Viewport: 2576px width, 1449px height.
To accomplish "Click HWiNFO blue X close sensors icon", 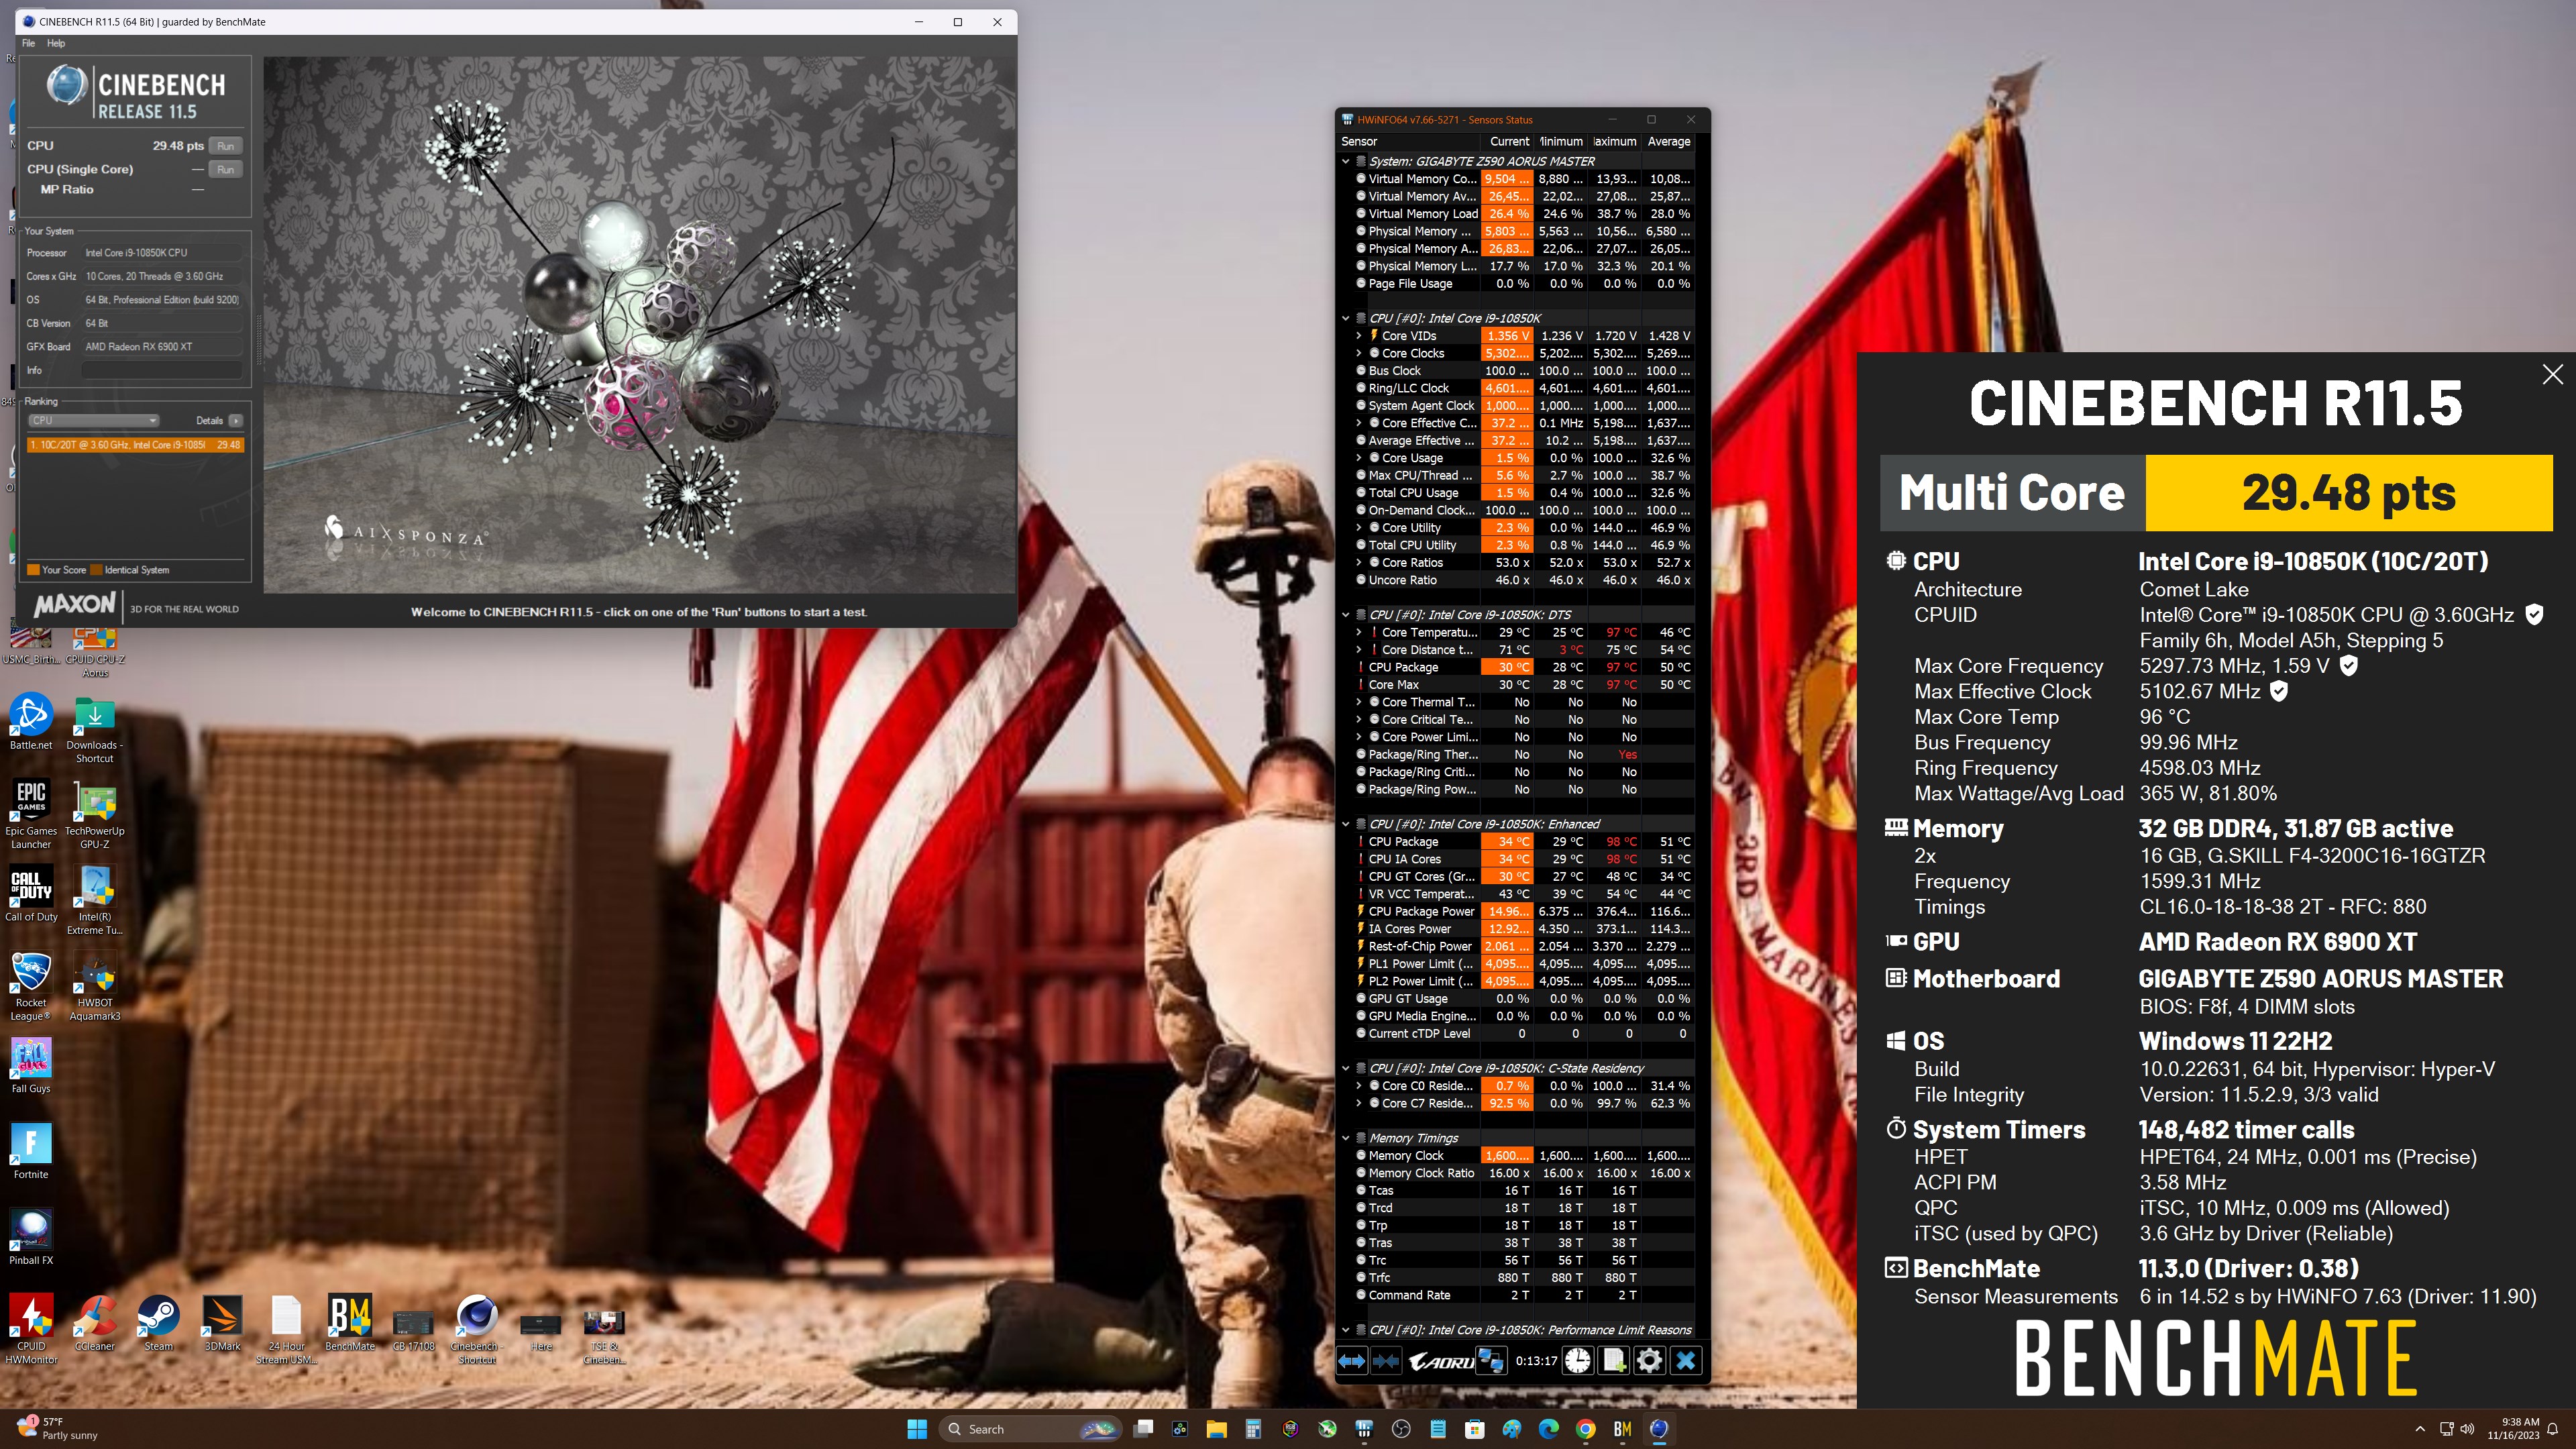I will click(x=1686, y=1361).
